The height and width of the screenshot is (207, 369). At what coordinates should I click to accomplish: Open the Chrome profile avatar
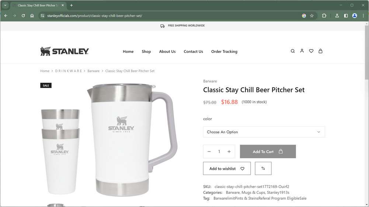354,16
